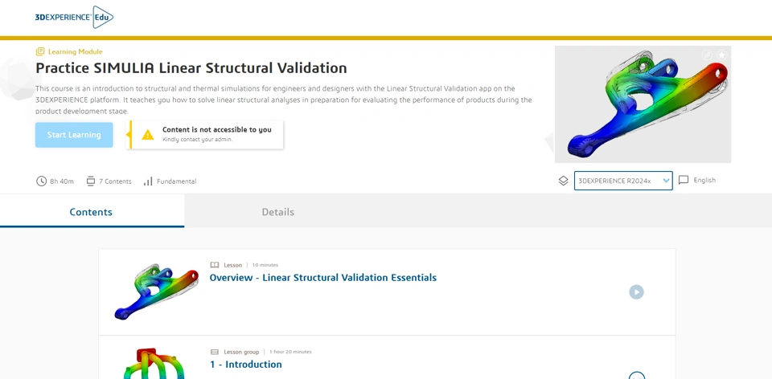Viewport: 772px width, 379px height.
Task: Switch to the Contents tab
Action: (x=91, y=212)
